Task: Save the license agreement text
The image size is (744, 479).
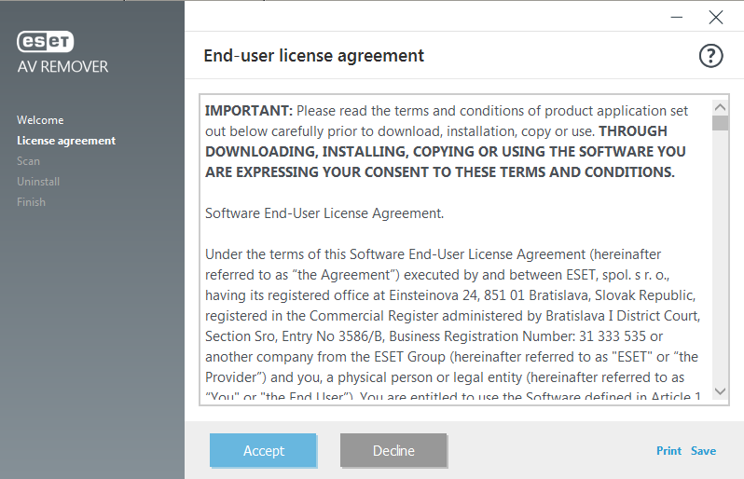Action: (703, 451)
